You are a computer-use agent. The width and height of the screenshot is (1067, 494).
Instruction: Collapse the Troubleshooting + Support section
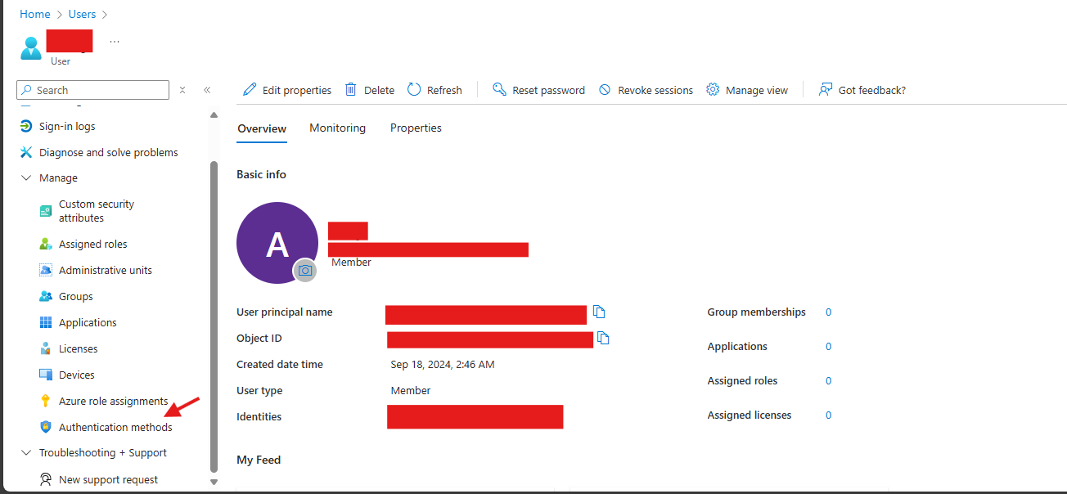pos(26,452)
